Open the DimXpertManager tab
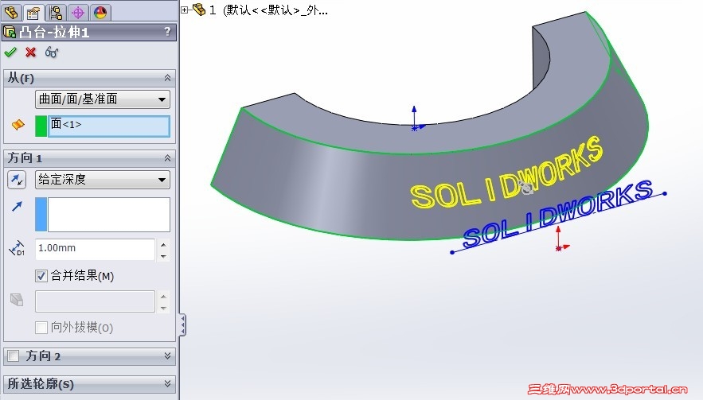703x400 pixels. (78, 13)
